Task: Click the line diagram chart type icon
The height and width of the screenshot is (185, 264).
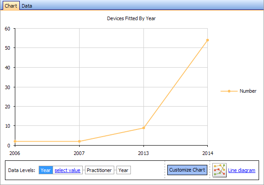Action: [219, 170]
